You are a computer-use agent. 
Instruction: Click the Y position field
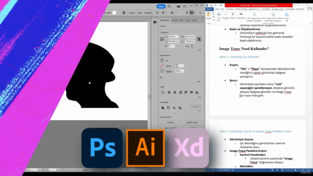point(174,41)
